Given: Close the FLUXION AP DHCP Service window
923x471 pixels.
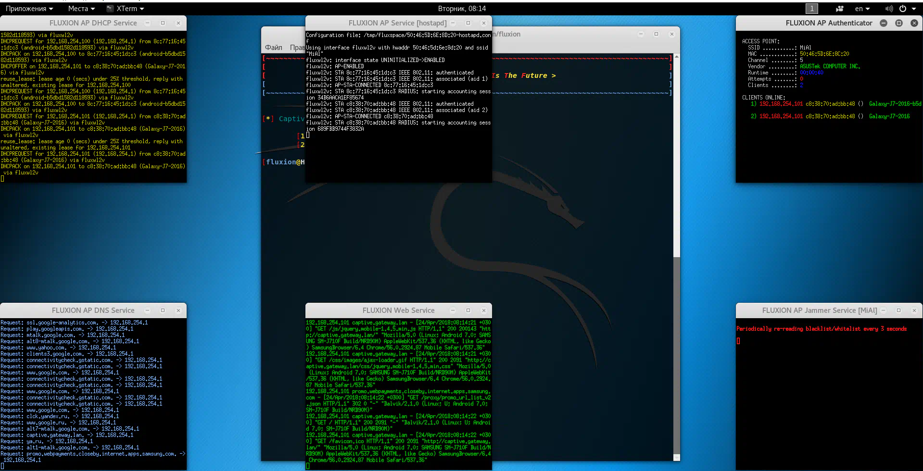Looking at the screenshot, I should click(x=178, y=23).
